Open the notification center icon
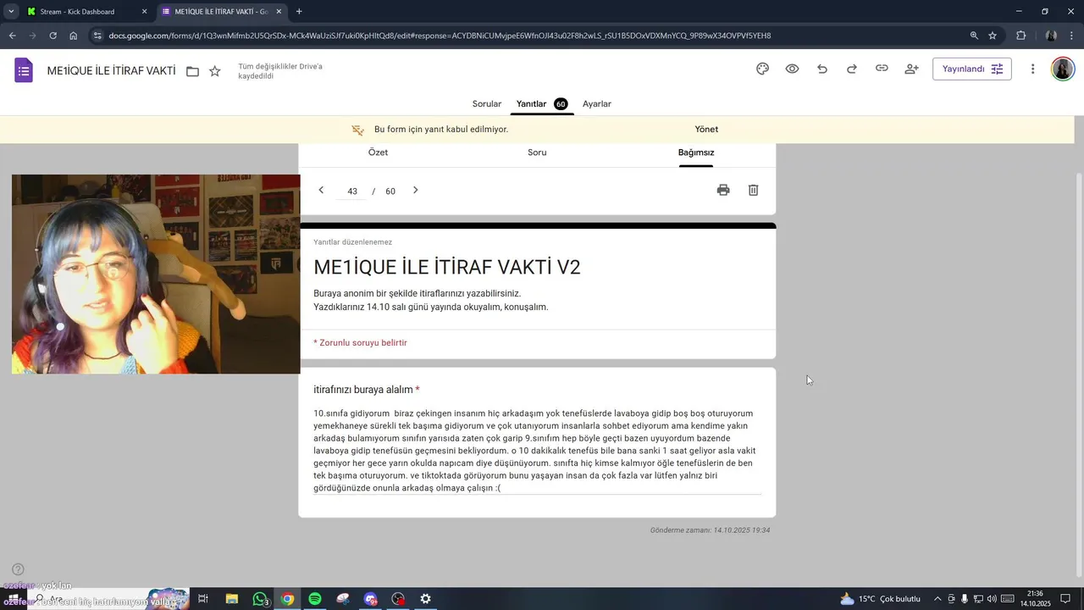 click(1065, 599)
